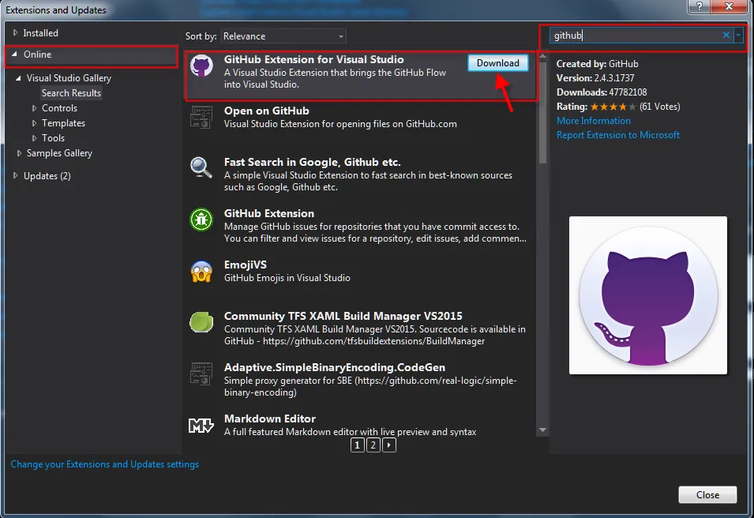
Task: Click the Markdown Editor MD icon
Action: [x=201, y=425]
